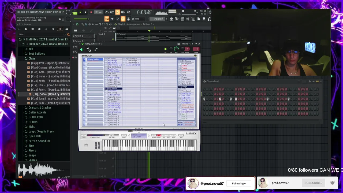Select [Clap] Break sample
Screen dimensions: 343x193
[x=49, y=63]
